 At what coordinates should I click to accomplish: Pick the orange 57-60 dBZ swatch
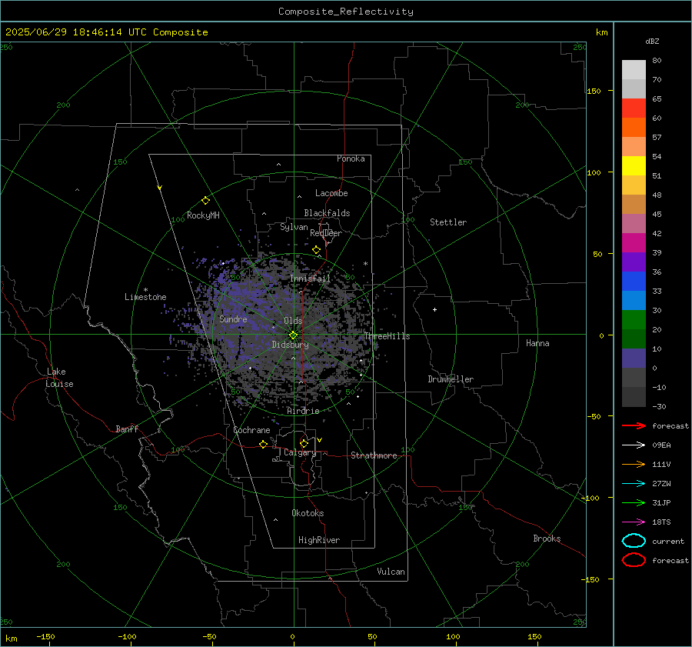click(x=634, y=128)
